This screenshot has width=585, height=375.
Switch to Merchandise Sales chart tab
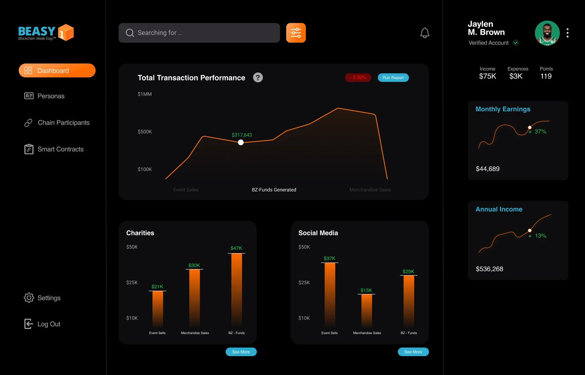(x=370, y=190)
